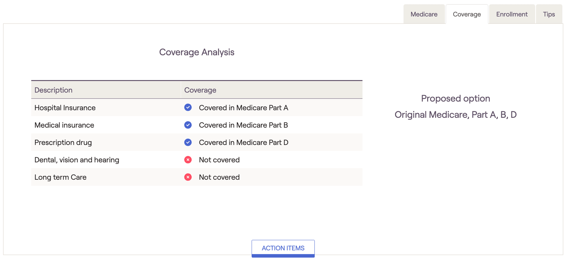Screen dimensions: 571x261
Task: Click 'Covered in Medicare Part B' text
Action: (243, 125)
